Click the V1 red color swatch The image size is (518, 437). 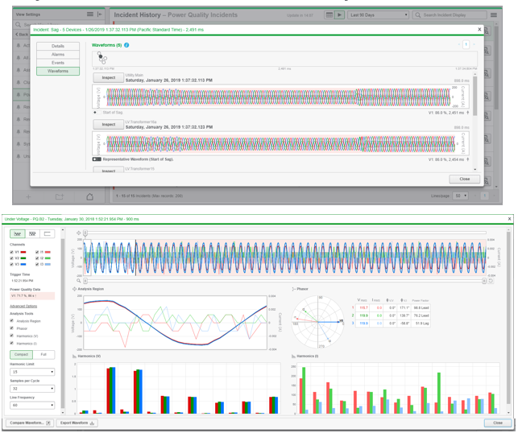click(23, 252)
